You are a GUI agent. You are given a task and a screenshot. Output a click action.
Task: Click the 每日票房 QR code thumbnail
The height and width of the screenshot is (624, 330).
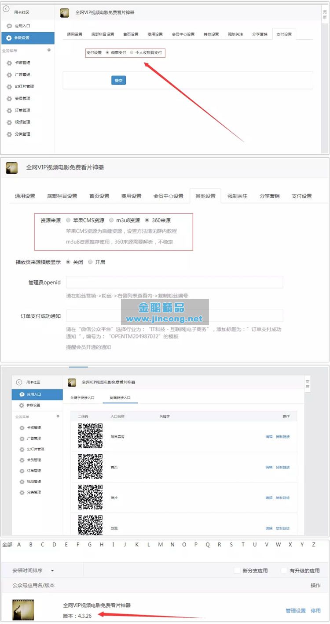[x=90, y=436]
